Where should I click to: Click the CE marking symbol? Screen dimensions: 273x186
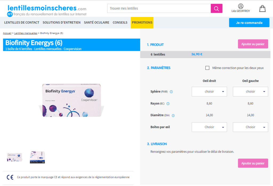[10, 177]
